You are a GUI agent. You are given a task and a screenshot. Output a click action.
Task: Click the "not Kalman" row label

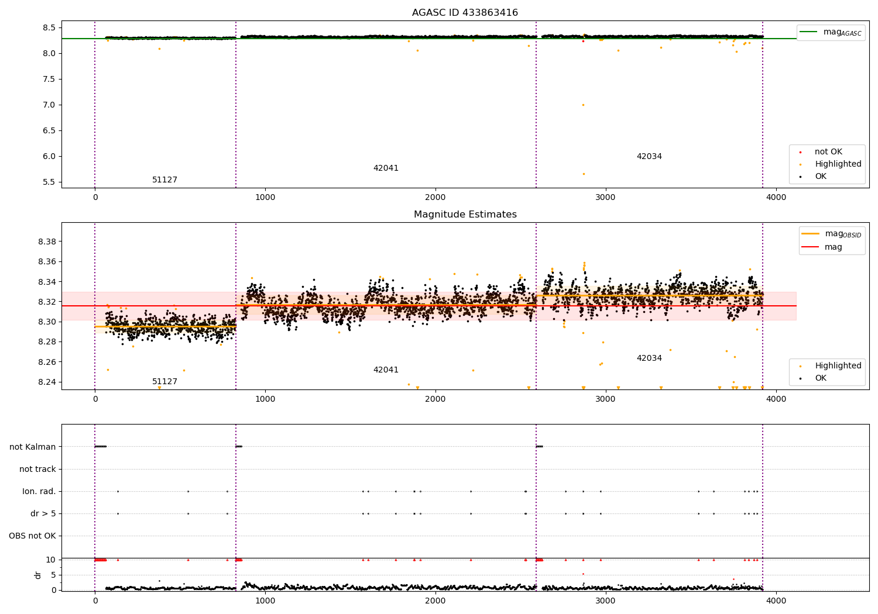click(33, 447)
